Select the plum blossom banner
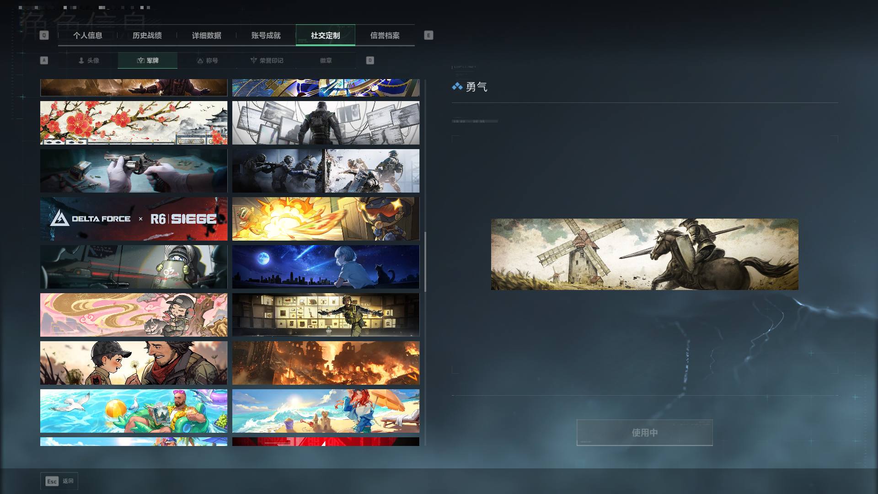Image resolution: width=878 pixels, height=494 pixels. 134,123
